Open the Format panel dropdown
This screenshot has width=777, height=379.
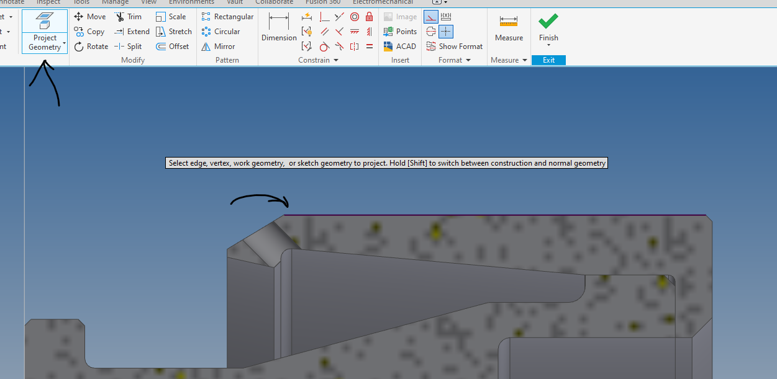coord(469,60)
